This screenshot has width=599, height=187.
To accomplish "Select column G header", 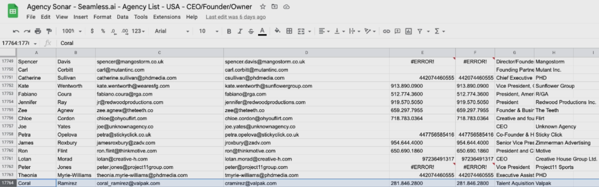I will pos(514,52).
